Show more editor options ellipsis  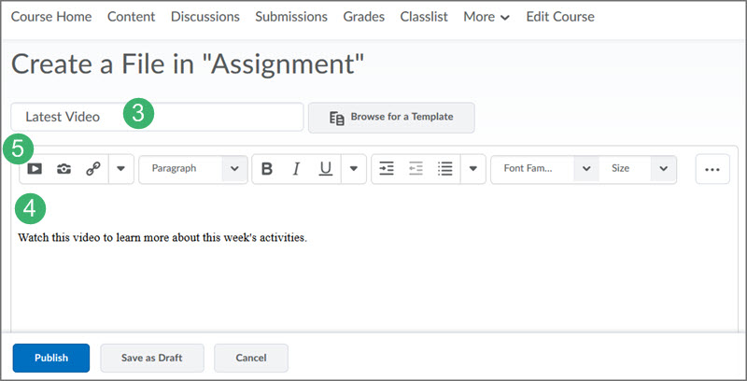tap(712, 169)
